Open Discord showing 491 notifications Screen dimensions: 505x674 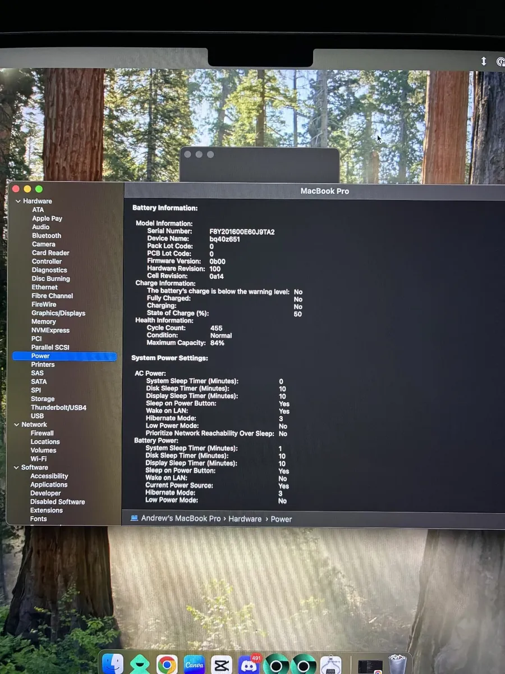point(248,666)
